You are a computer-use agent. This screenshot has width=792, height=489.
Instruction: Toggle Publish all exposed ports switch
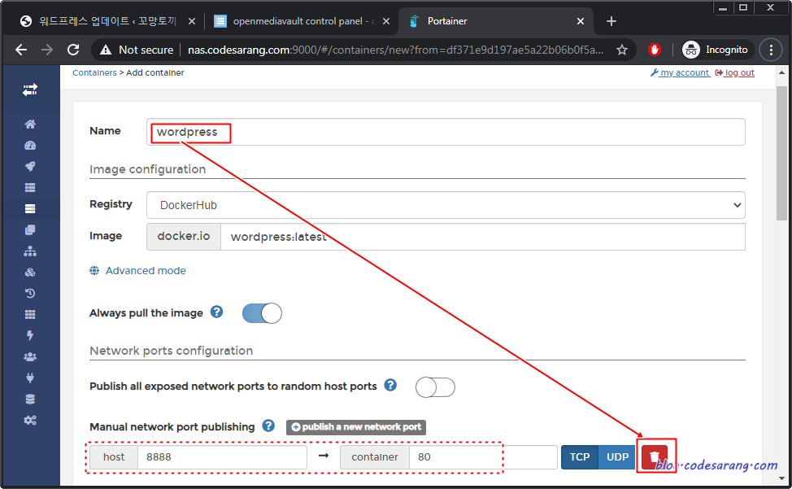(x=435, y=387)
